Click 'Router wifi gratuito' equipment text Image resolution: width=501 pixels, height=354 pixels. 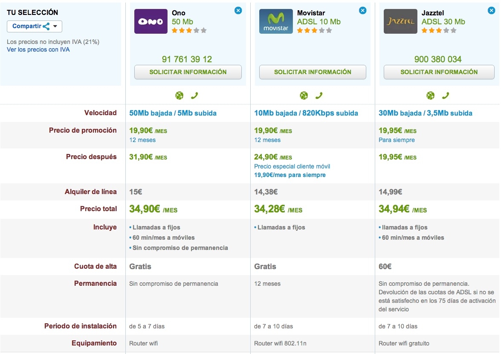(x=404, y=343)
